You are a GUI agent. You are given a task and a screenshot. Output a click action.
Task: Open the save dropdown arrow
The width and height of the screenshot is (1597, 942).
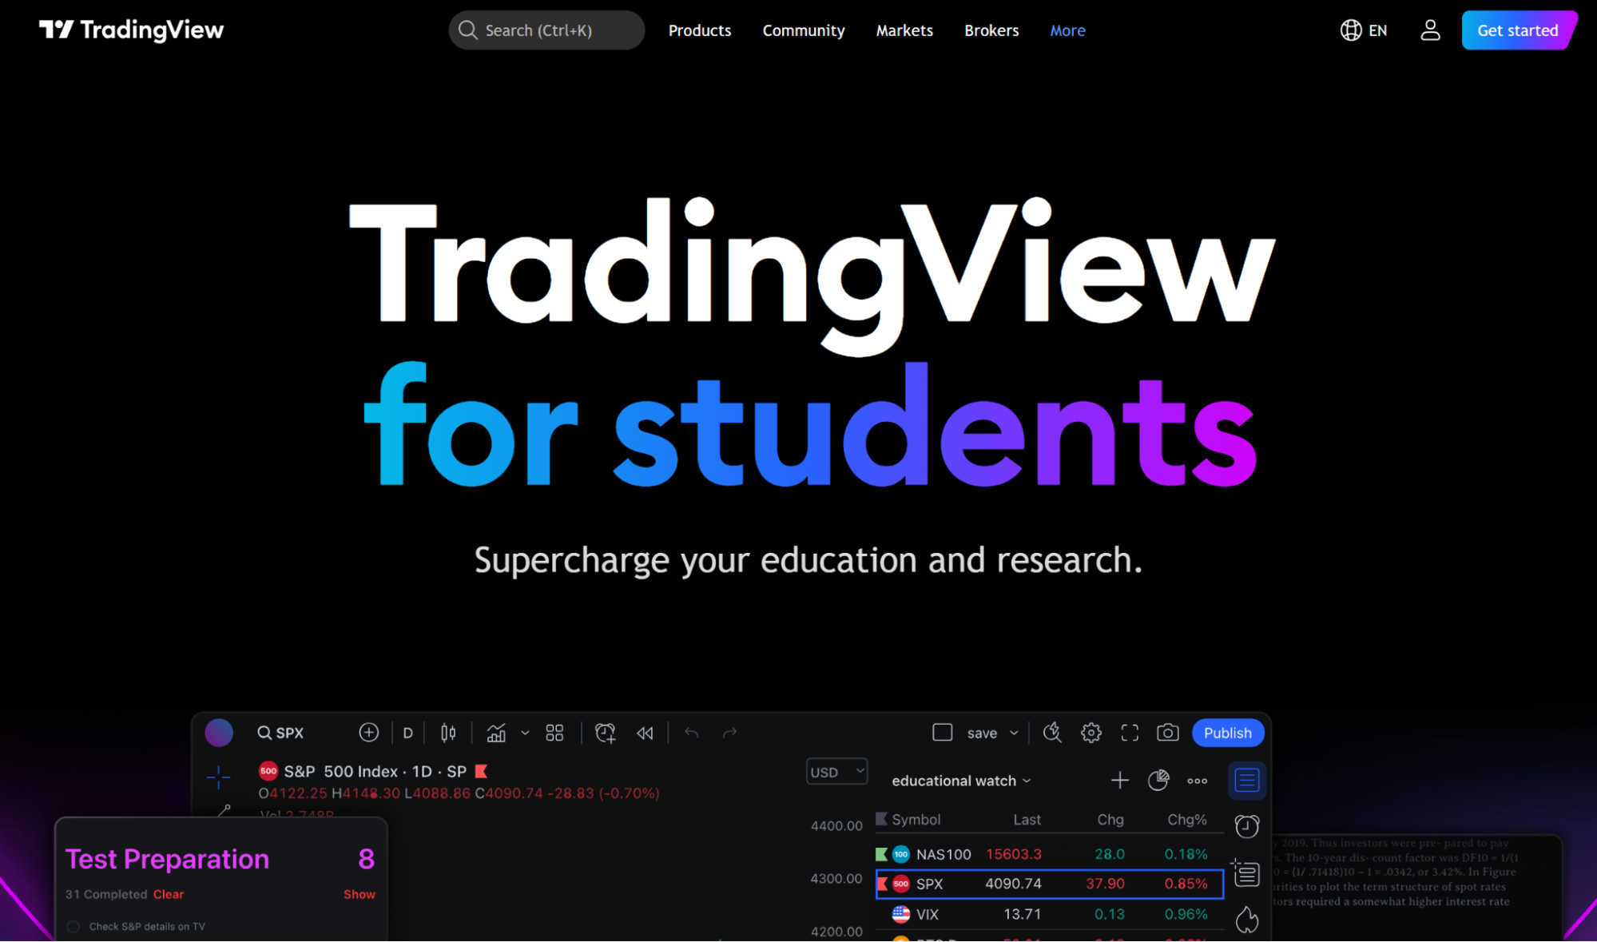point(1014,733)
